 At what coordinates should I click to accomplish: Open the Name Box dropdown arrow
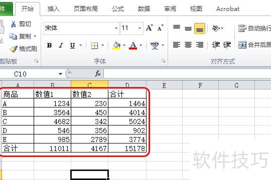[60, 74]
